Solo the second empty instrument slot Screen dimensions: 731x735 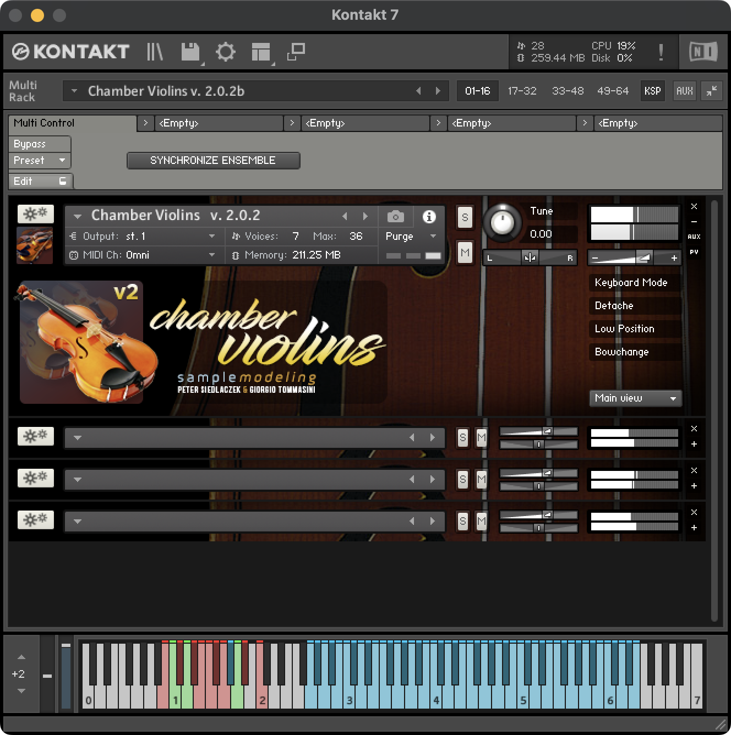pos(463,480)
